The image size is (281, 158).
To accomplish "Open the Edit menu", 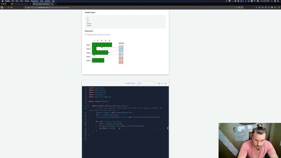I will pos(17,1).
